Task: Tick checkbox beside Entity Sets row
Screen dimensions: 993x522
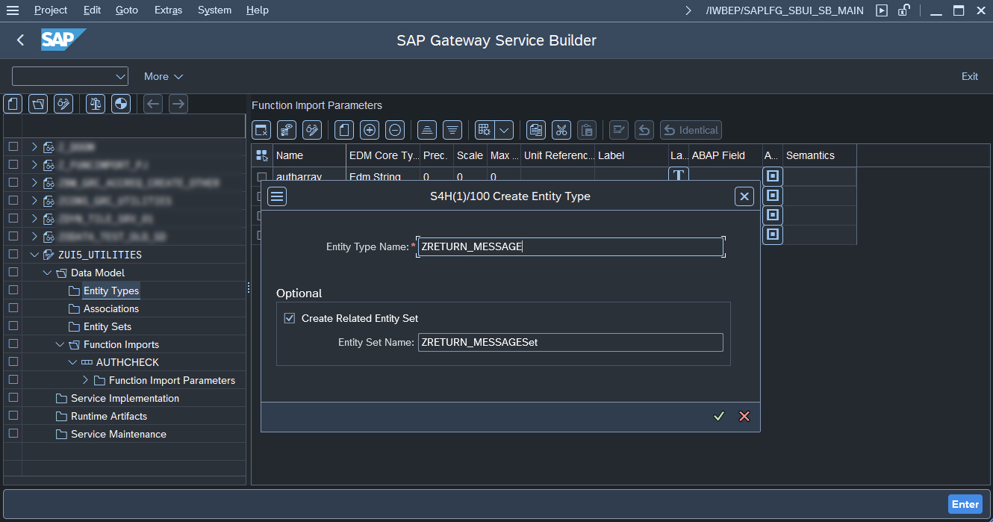Action: pyautogui.click(x=13, y=326)
